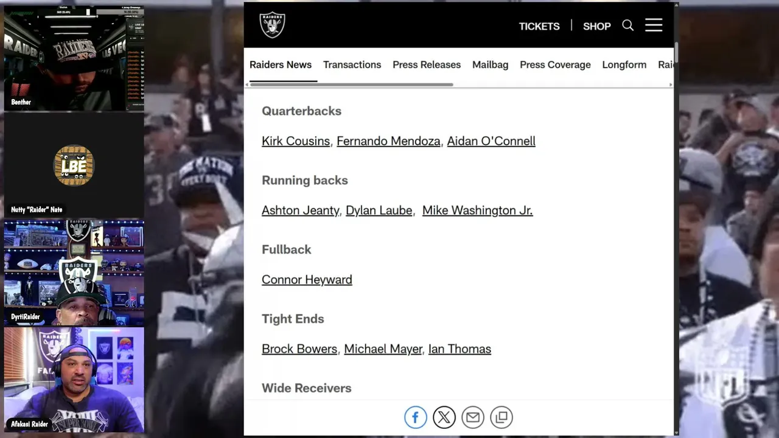Click the Raiders shield logo
The image size is (779, 438).
pyautogui.click(x=272, y=26)
